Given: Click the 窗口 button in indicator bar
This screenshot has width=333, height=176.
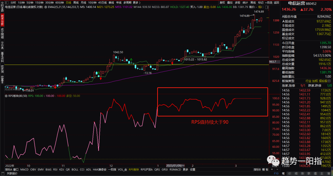Looking at the screenshot, I should (x=16, y=170).
